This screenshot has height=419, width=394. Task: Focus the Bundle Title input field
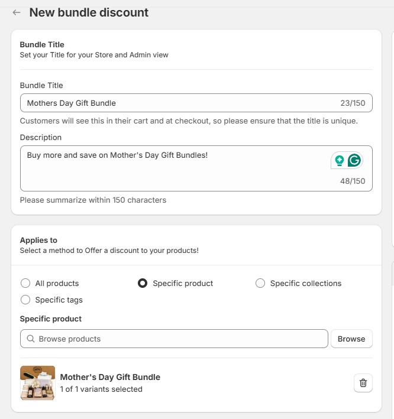point(196,103)
